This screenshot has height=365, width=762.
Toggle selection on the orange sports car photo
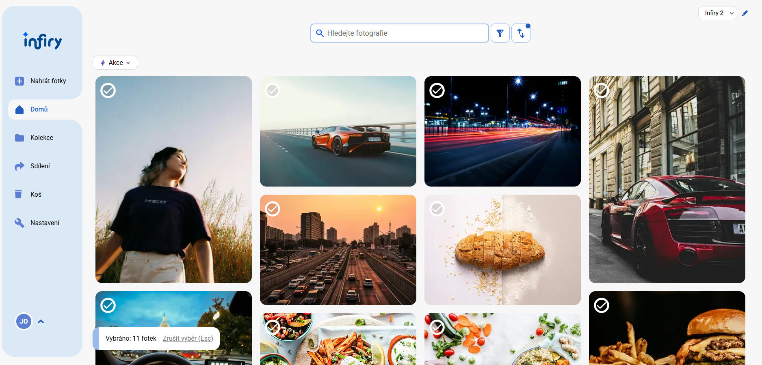coord(273,90)
